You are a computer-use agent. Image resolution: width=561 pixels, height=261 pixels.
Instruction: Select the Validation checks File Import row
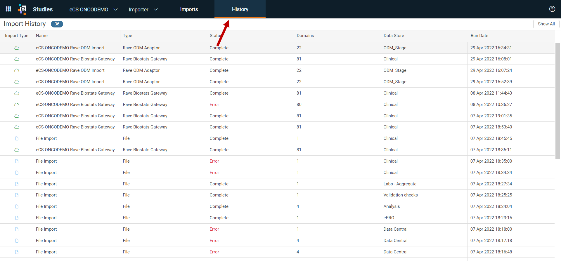[x=277, y=195]
